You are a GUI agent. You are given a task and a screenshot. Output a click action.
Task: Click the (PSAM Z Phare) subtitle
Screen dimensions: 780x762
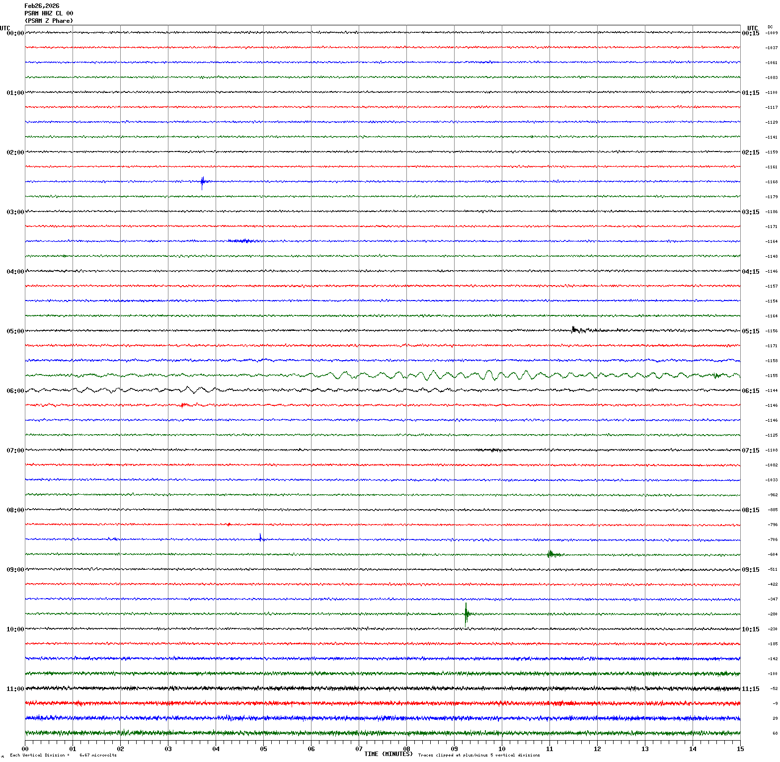click(49, 21)
